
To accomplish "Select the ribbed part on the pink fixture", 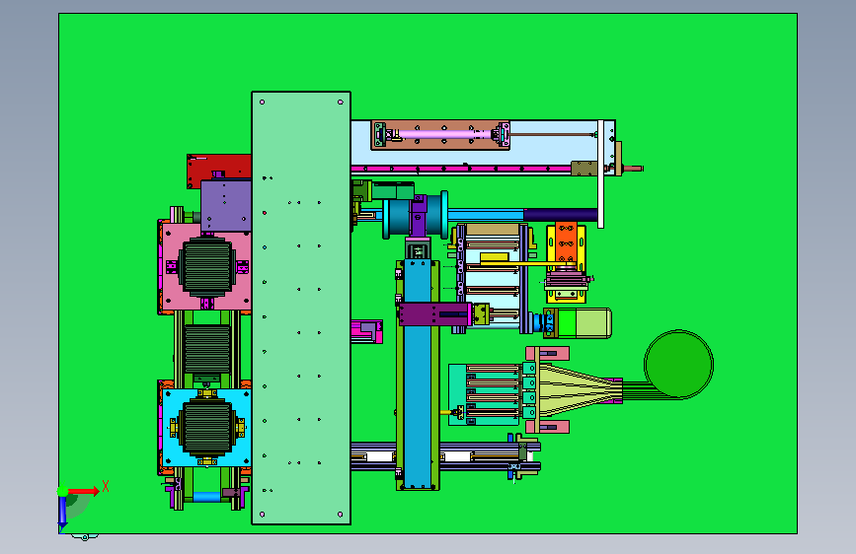I will pyautogui.click(x=207, y=267).
